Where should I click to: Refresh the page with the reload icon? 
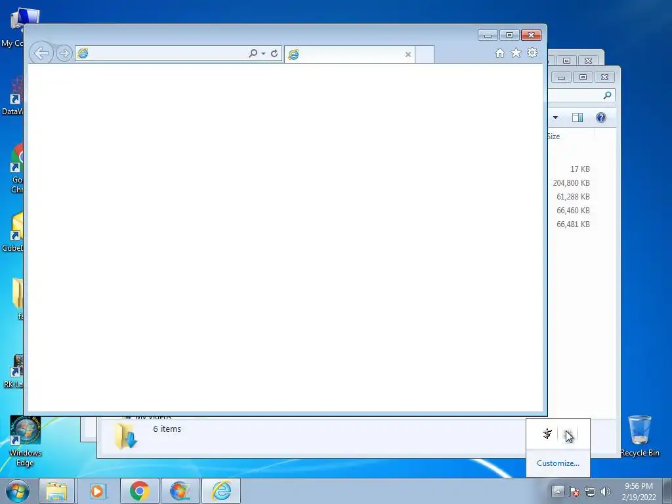[274, 54]
